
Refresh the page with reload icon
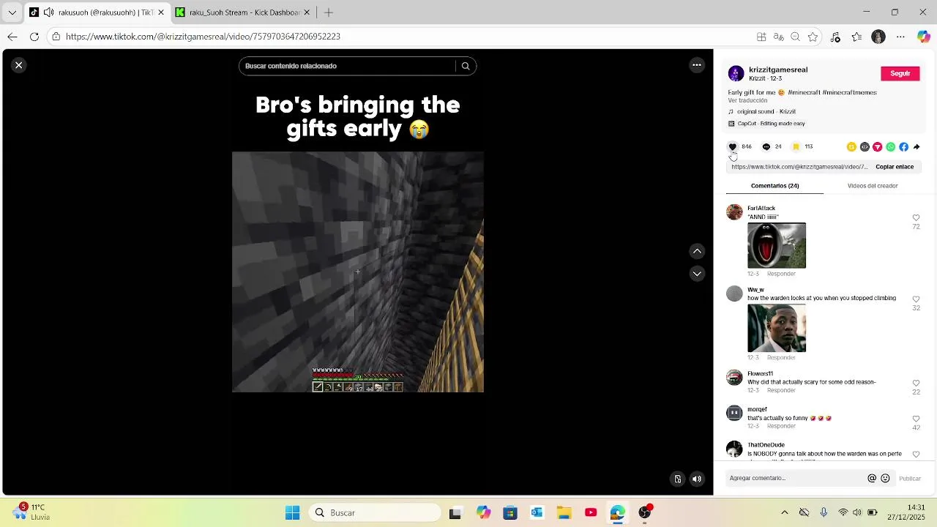coord(34,37)
